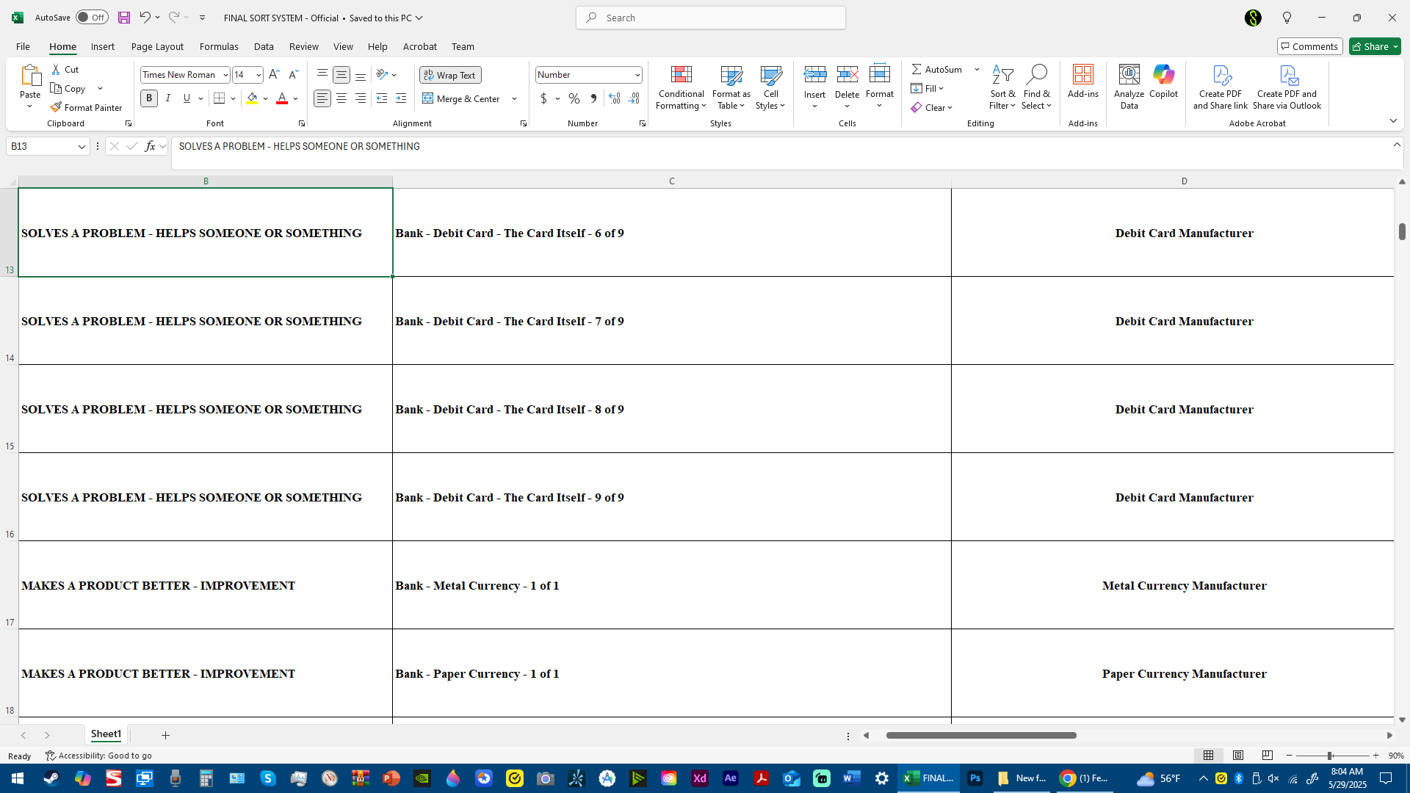
Task: Click the Find & Select magnifier
Action: tap(1035, 74)
